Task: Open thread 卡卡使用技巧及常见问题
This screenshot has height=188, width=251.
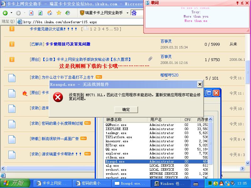Action: (68, 44)
